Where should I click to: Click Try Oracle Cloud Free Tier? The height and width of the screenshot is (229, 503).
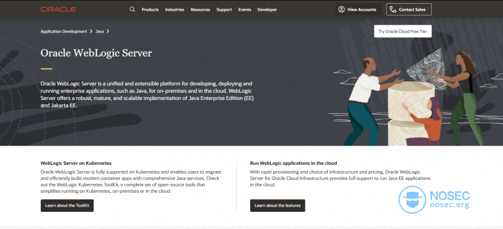coord(402,31)
